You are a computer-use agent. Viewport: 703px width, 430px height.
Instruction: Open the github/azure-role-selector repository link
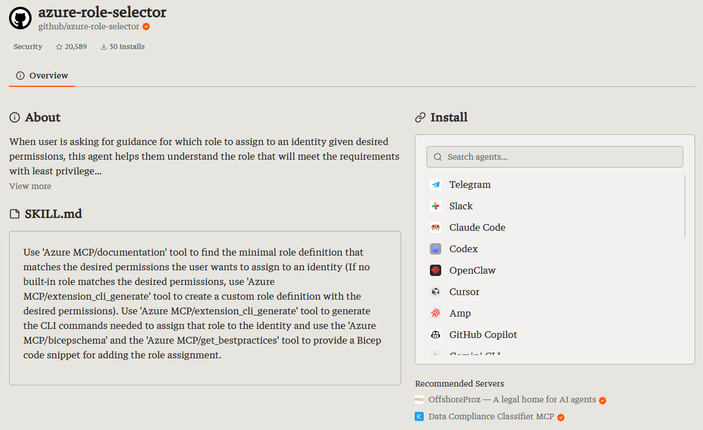(89, 27)
